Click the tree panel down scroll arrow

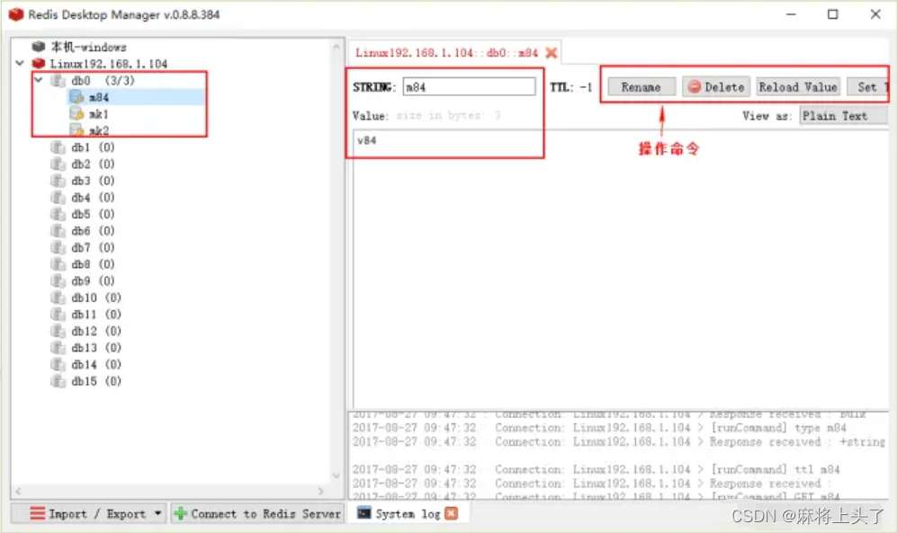(336, 475)
